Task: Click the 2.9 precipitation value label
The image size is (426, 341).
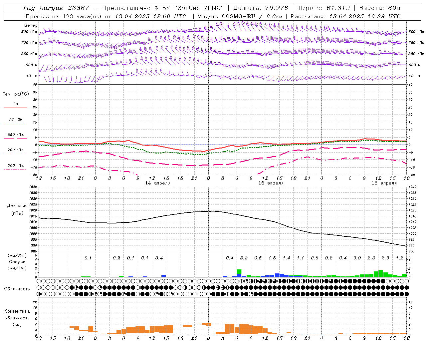Action: point(385,258)
